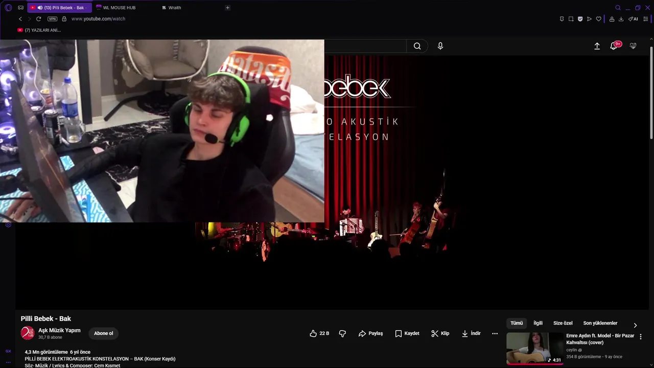654x368 pixels.
Task: Open sidebar settings gear icon
Action: 8,225
